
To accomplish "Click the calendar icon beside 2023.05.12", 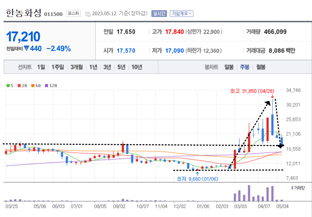I will click(88, 14).
